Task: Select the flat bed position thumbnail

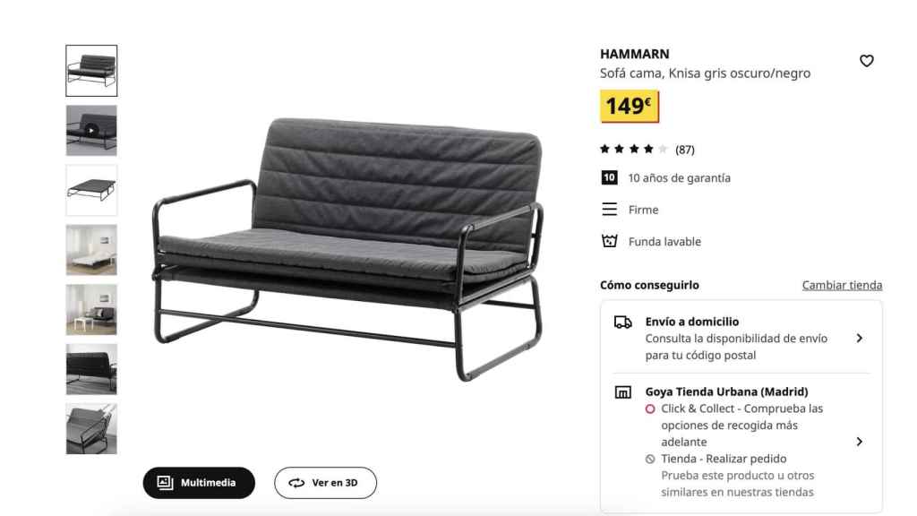Action: pyautogui.click(x=91, y=190)
